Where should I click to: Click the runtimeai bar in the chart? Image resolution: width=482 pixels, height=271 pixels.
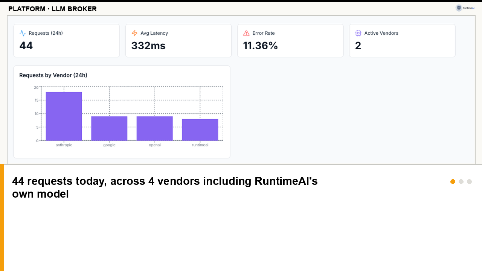pyautogui.click(x=200, y=130)
